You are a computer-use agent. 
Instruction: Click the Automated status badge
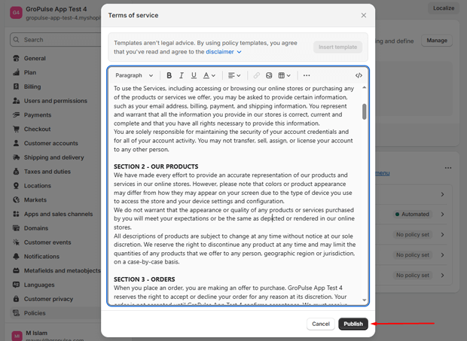coord(413,215)
